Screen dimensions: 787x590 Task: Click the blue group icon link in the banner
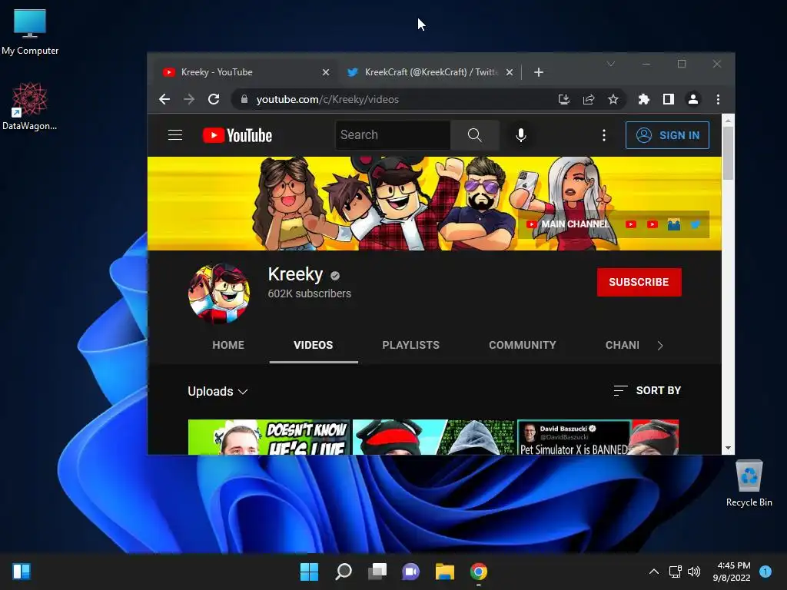click(673, 224)
